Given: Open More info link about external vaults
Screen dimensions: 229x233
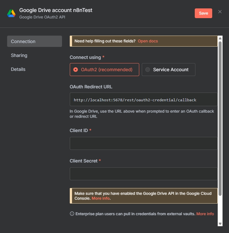Looking at the screenshot, I should coord(205,214).
